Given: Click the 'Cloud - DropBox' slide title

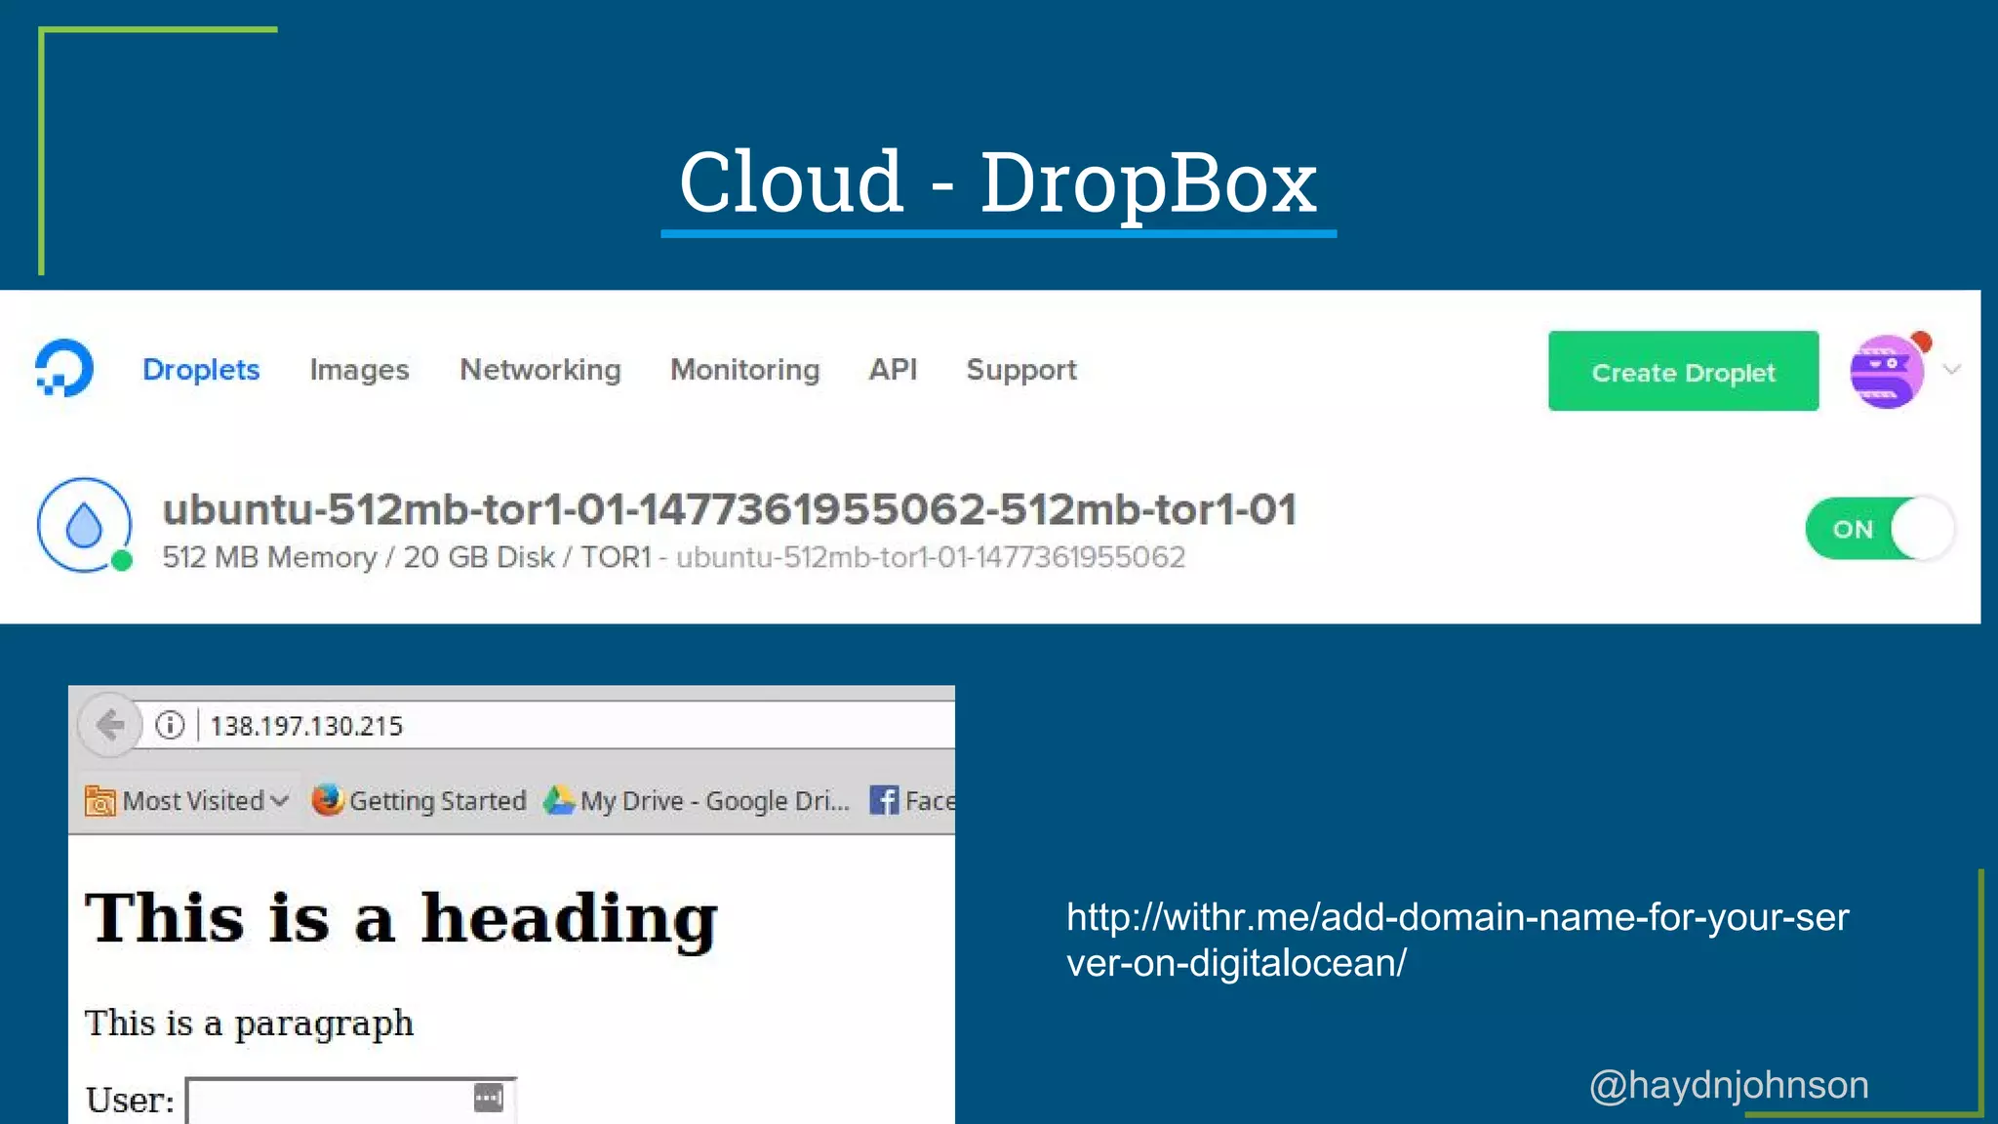Looking at the screenshot, I should (998, 182).
